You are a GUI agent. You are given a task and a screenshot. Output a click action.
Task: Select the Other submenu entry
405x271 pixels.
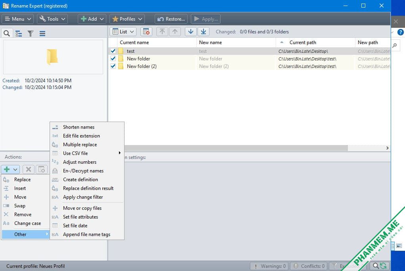point(25,234)
